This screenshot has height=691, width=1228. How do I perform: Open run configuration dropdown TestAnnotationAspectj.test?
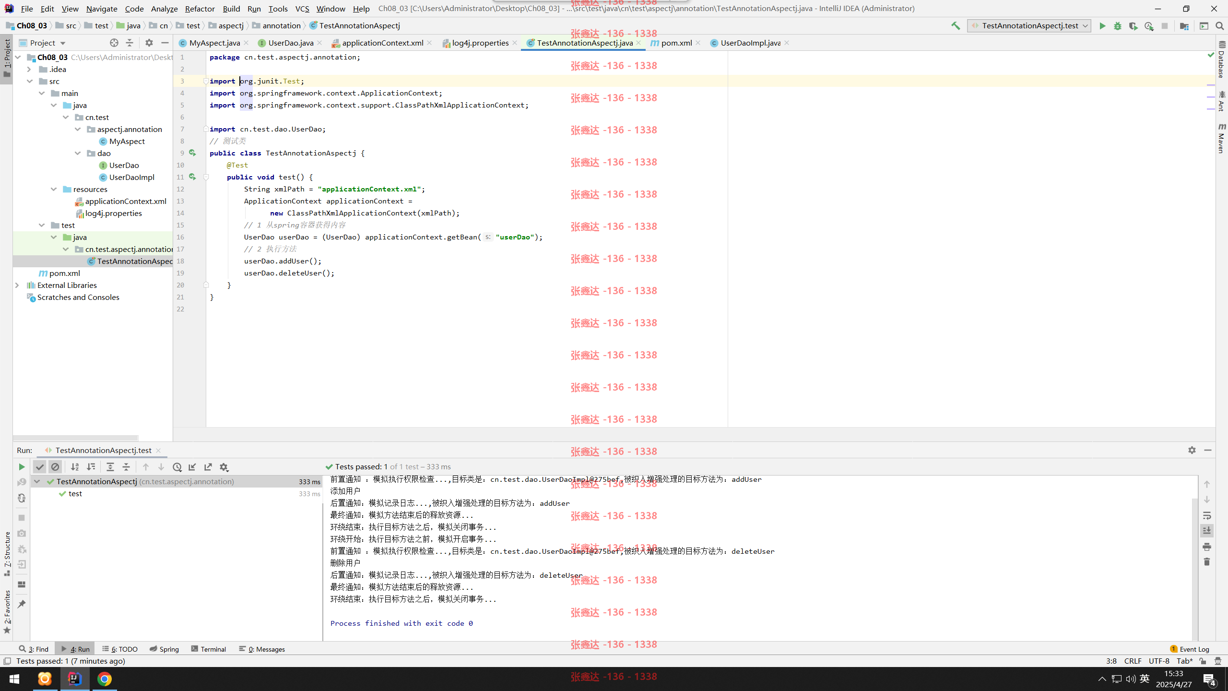(x=1029, y=26)
